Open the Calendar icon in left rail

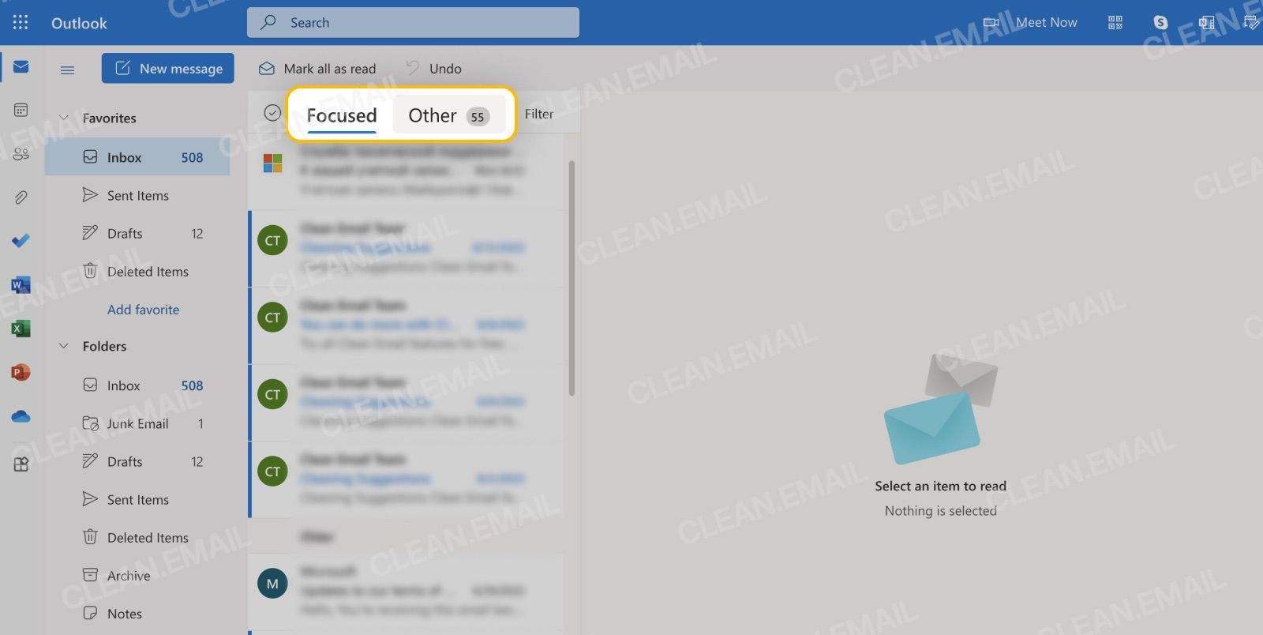click(21, 110)
